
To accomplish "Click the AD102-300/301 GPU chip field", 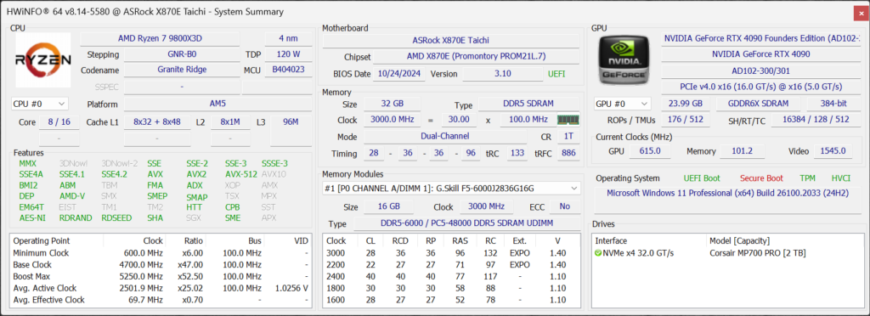I will [x=760, y=71].
